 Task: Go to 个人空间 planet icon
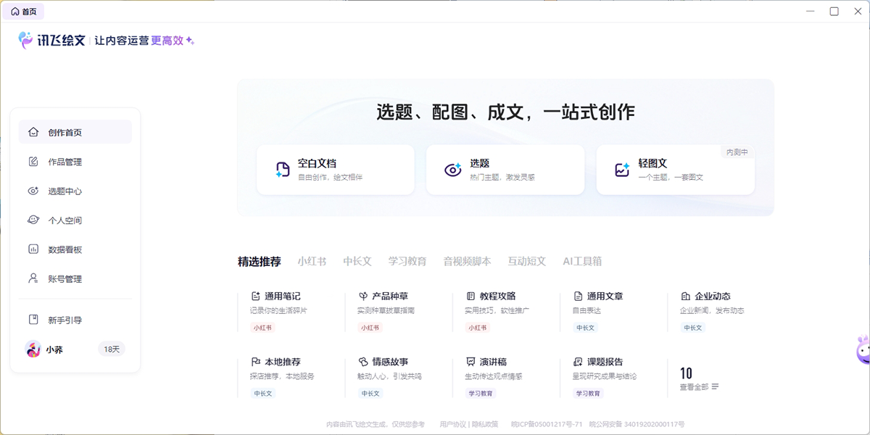33,220
